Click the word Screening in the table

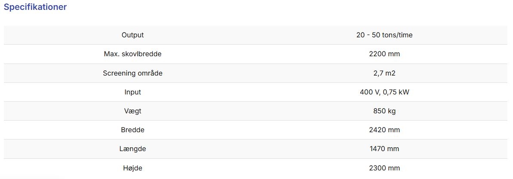click(118, 73)
